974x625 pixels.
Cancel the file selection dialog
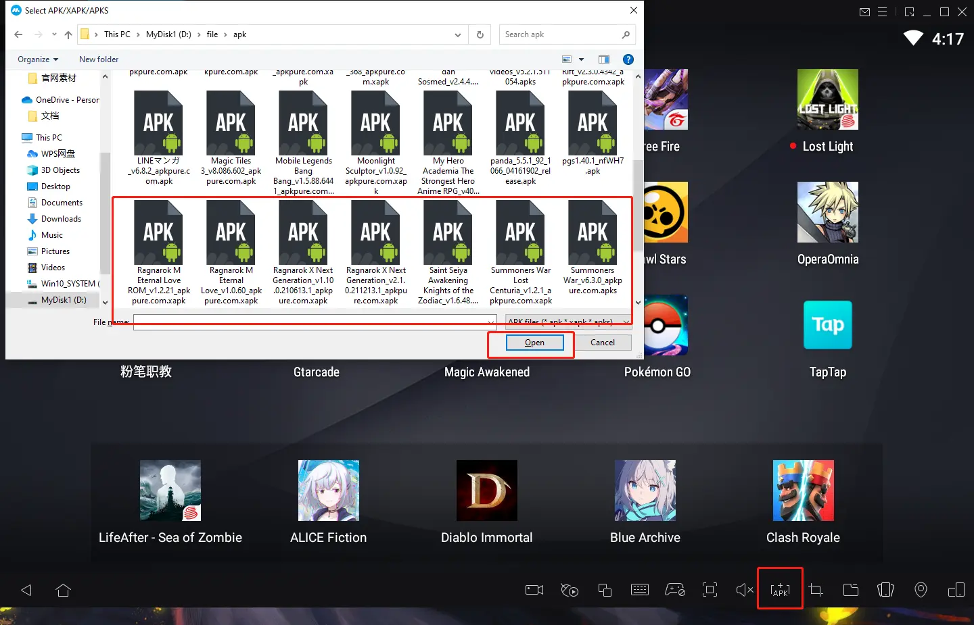coord(603,343)
